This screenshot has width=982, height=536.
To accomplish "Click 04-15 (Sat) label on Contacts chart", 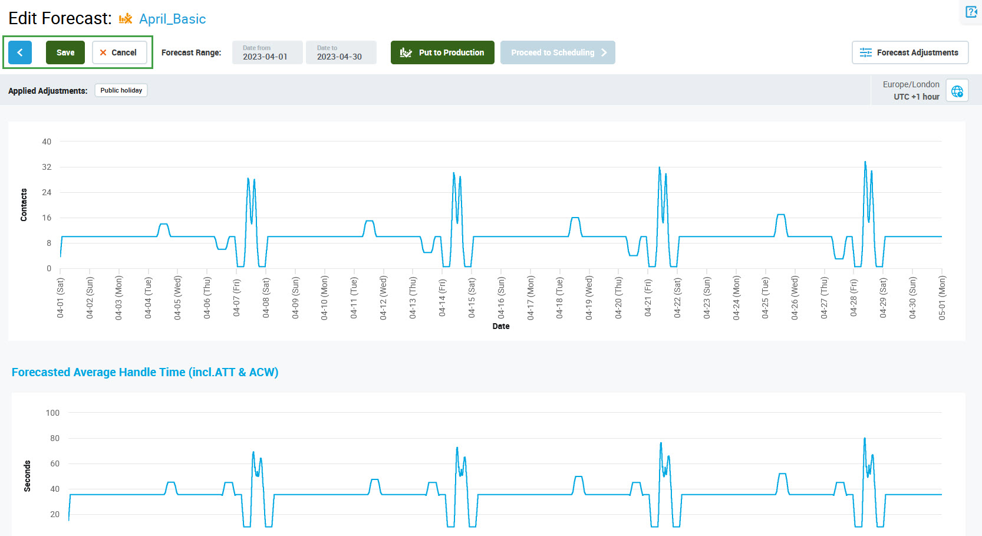I will (472, 298).
